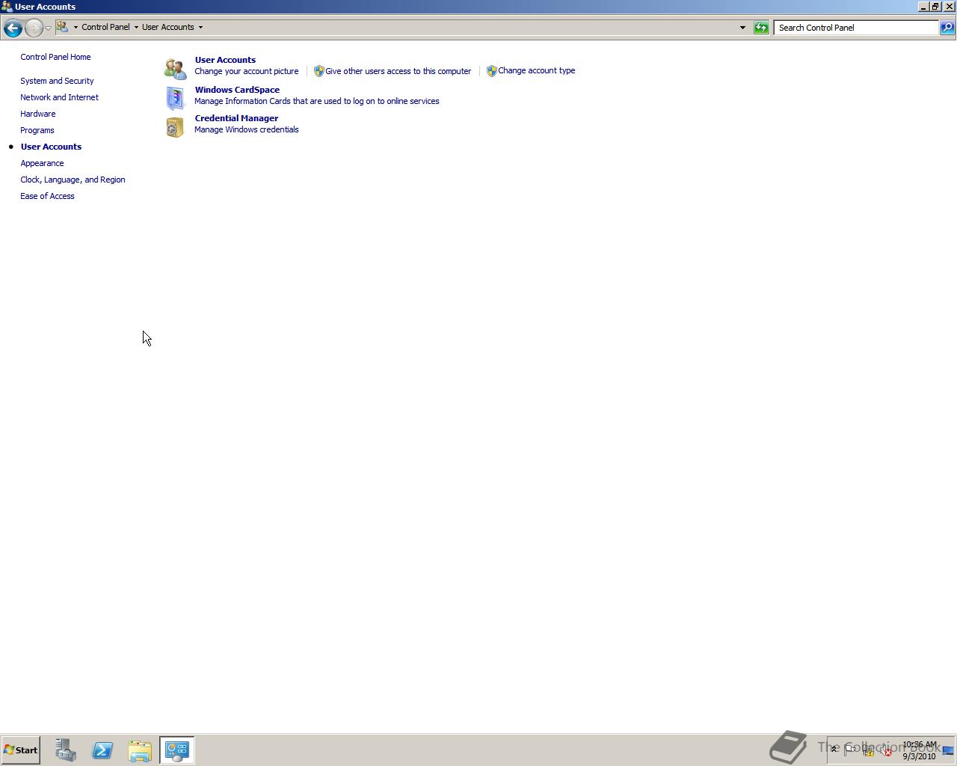This screenshot has height=766, width=957.
Task: Open Windows Explorer from the taskbar
Action: pyautogui.click(x=140, y=750)
